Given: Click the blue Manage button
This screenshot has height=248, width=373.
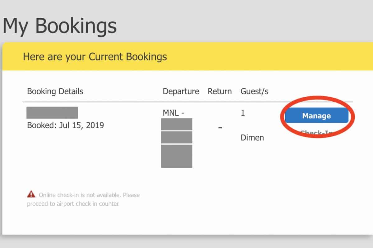Looking at the screenshot, I should point(316,116).
